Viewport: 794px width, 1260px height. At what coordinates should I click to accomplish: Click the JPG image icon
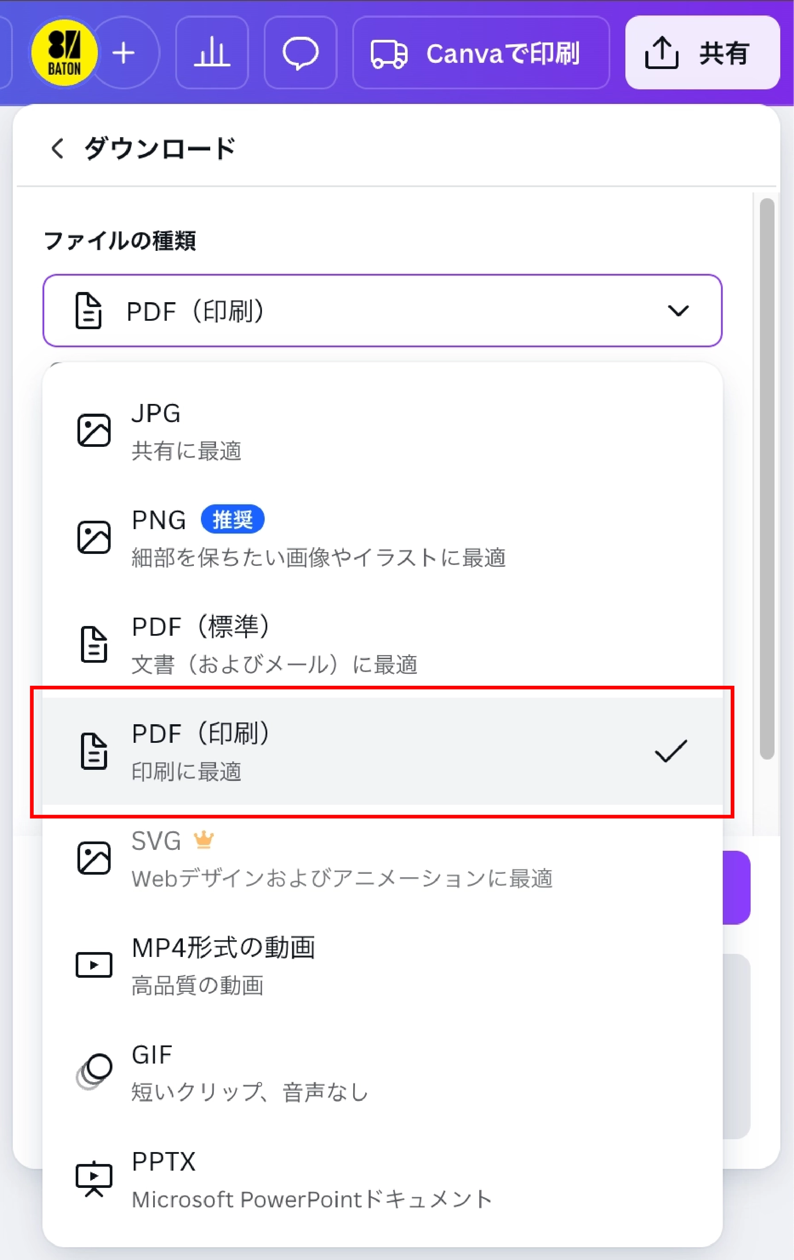pyautogui.click(x=94, y=430)
